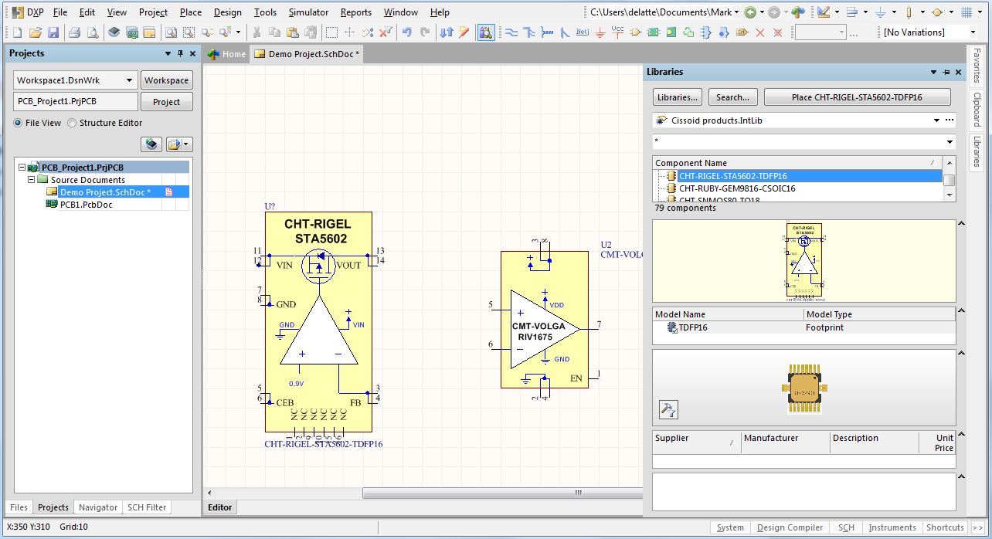The image size is (992, 539).
Task: Click the Print icon in toolbar
Action: click(x=75, y=32)
